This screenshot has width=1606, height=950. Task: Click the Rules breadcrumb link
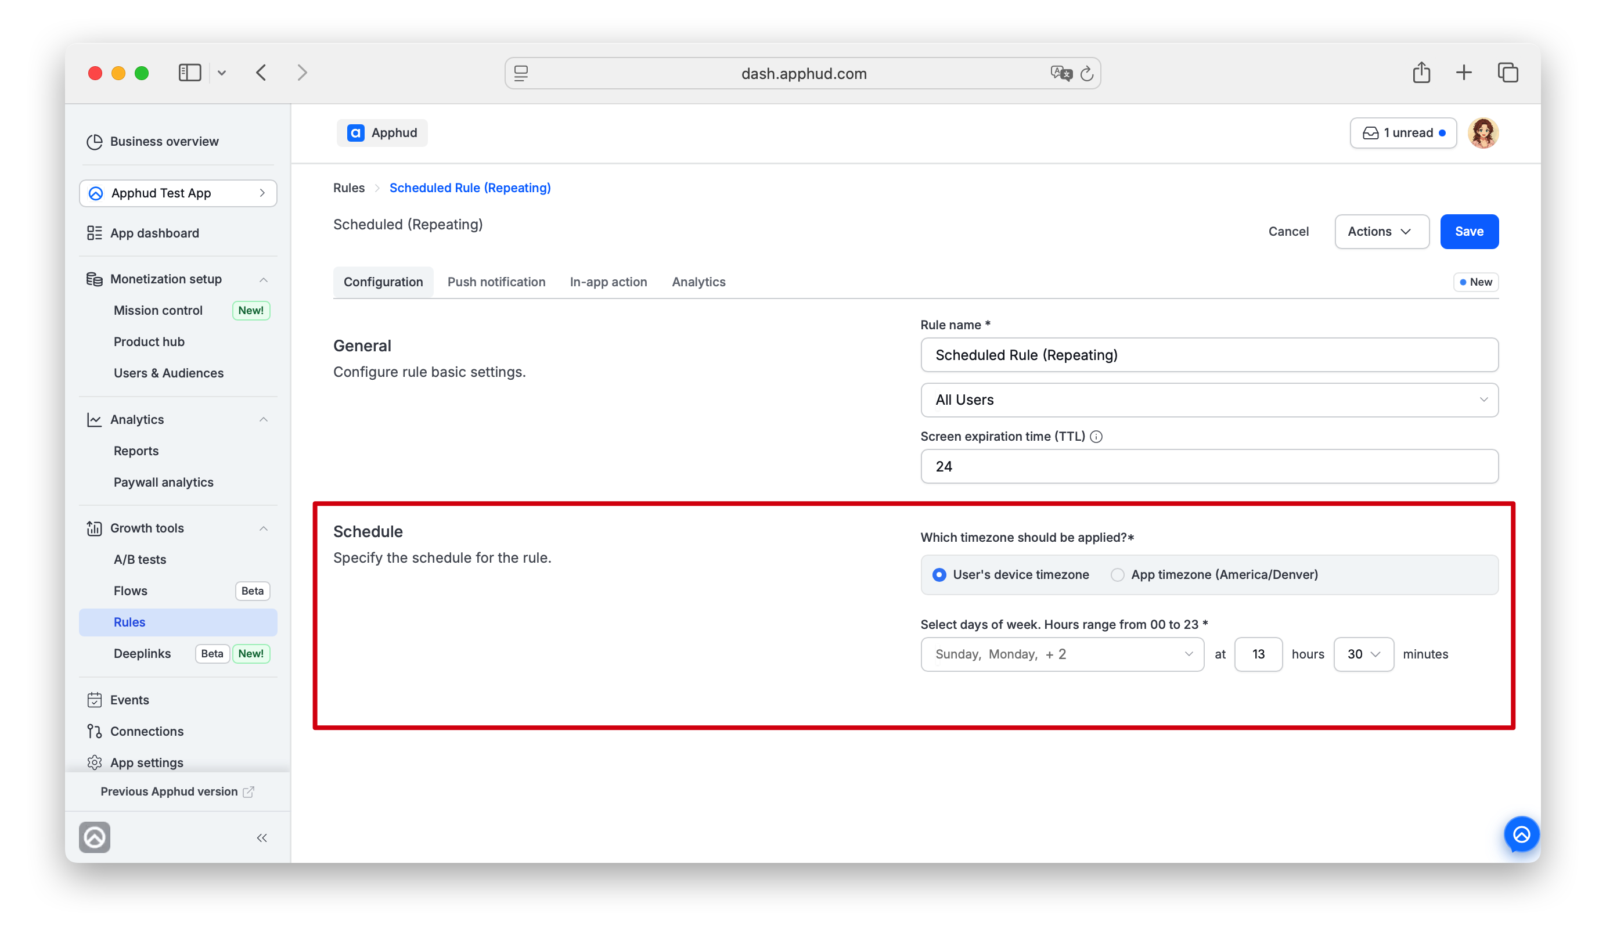348,187
